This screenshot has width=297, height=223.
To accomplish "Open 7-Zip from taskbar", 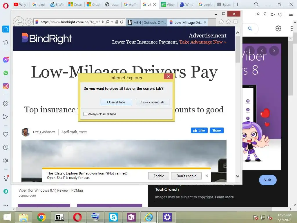I will coord(59,217).
